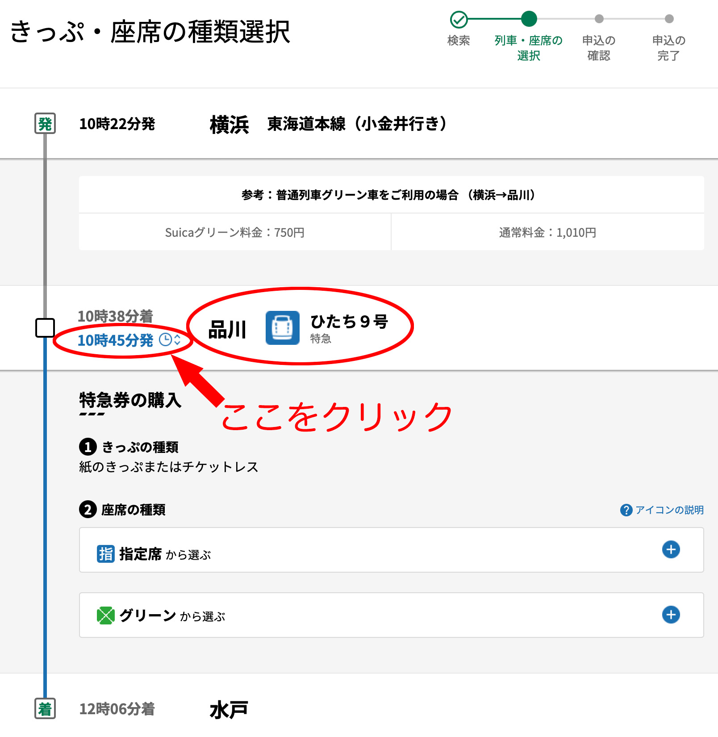Expand グリーン options with its plus button
The width and height of the screenshot is (718, 737).
tap(671, 615)
